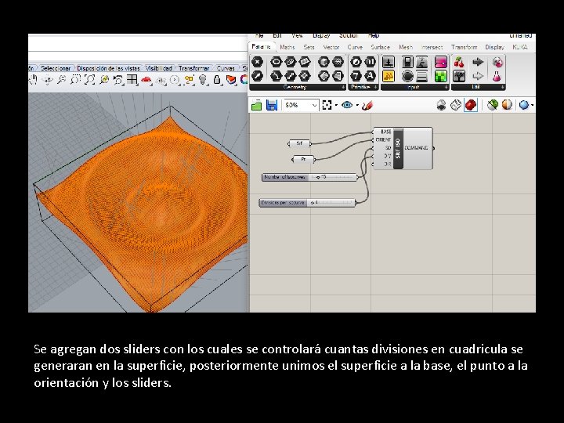564x423 pixels.
Task: Open the Help menu in Grasshopper
Action: click(374, 35)
